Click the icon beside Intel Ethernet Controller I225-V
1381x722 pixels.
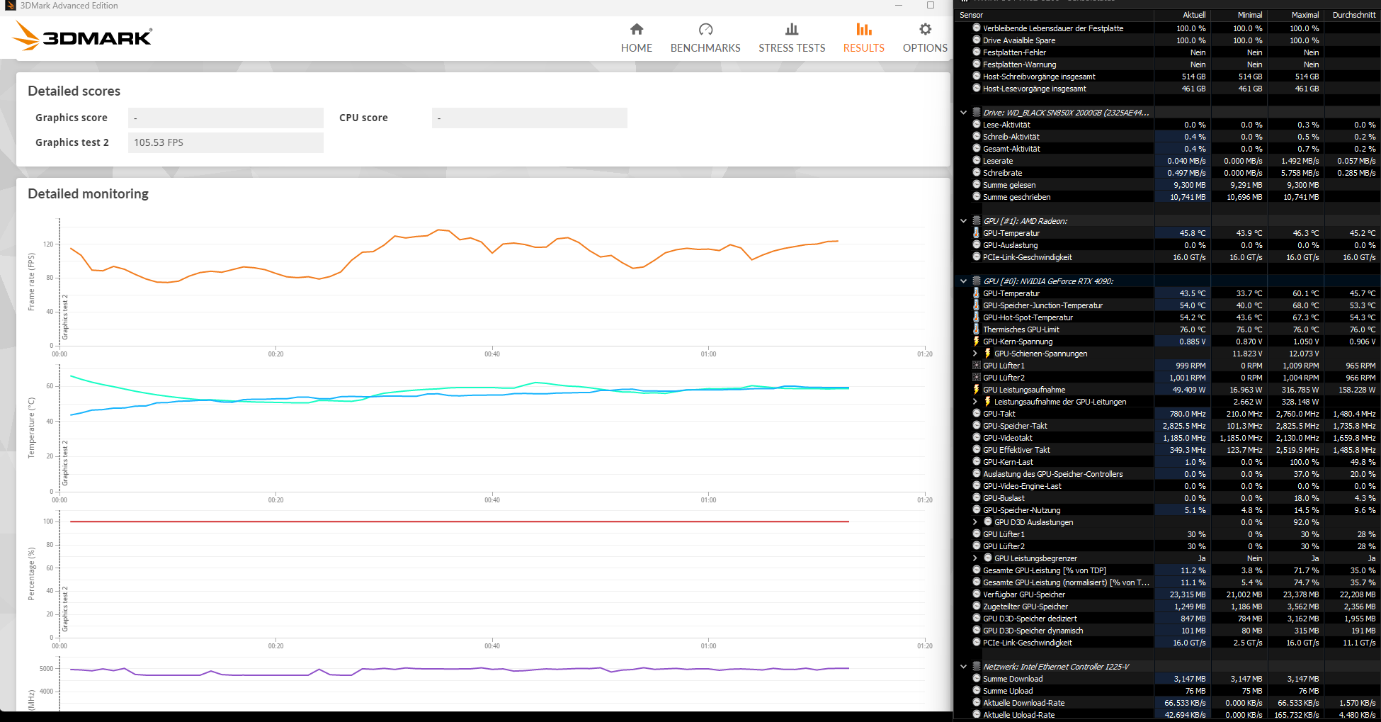[x=977, y=666]
